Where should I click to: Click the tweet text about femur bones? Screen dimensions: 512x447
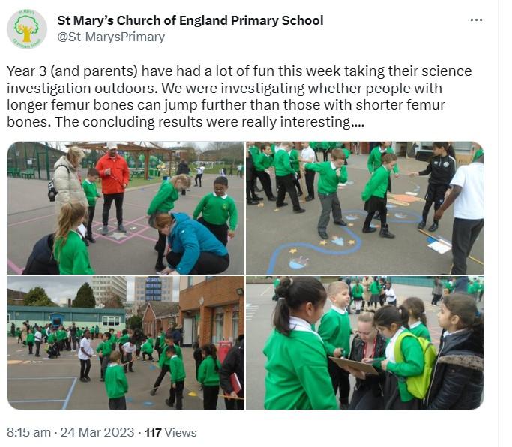click(x=239, y=97)
